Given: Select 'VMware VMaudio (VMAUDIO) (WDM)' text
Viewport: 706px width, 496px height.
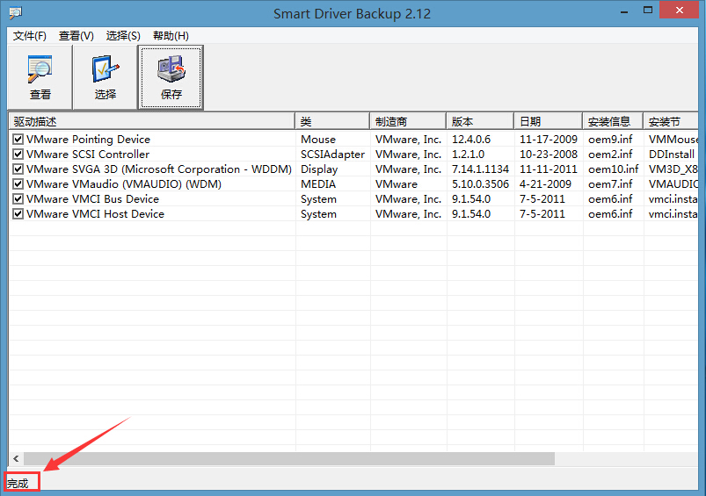Looking at the screenshot, I should (124, 184).
